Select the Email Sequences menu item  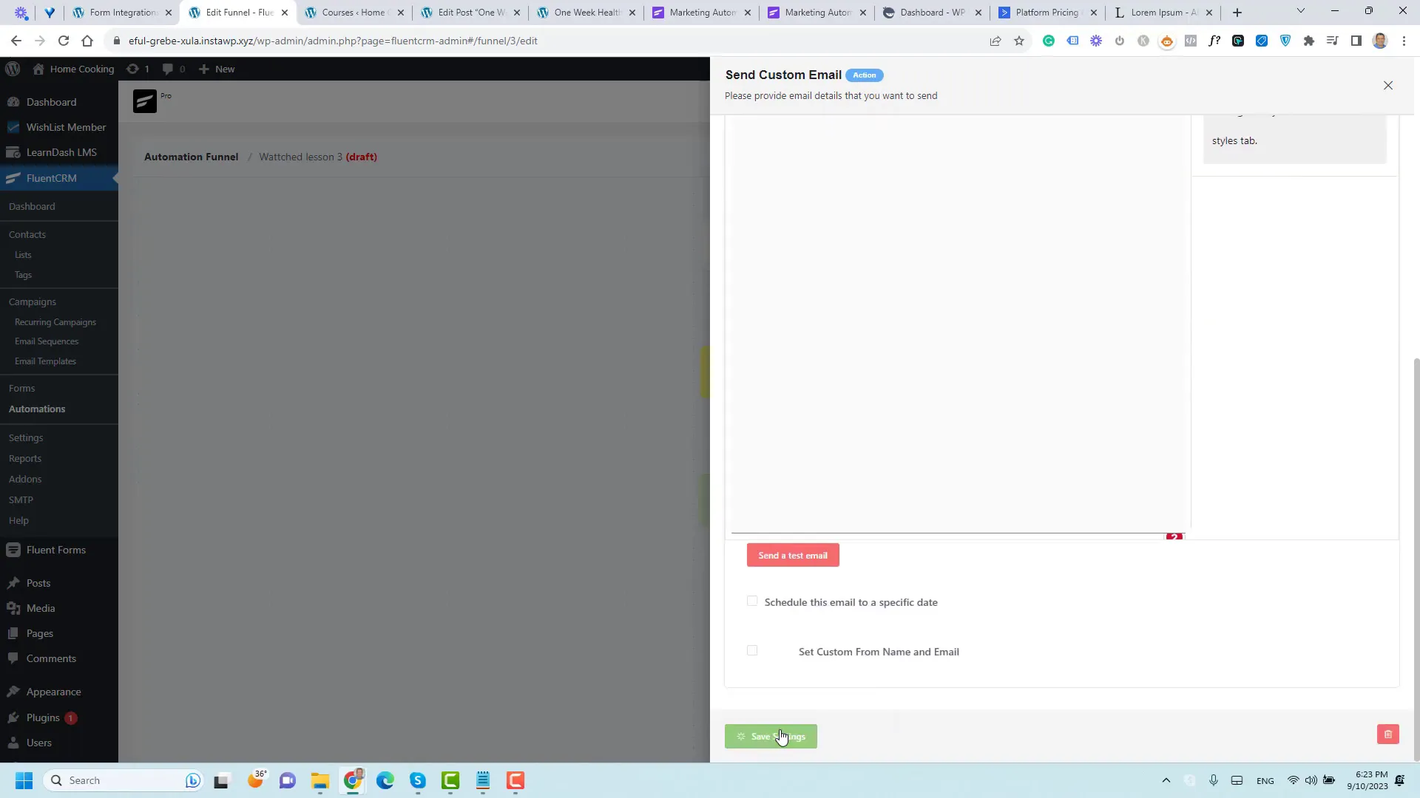click(x=46, y=340)
